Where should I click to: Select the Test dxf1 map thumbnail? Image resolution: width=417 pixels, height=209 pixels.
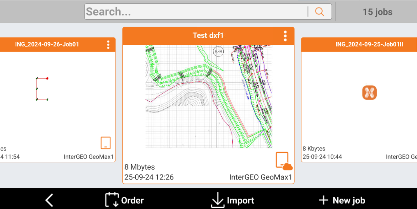click(208, 96)
